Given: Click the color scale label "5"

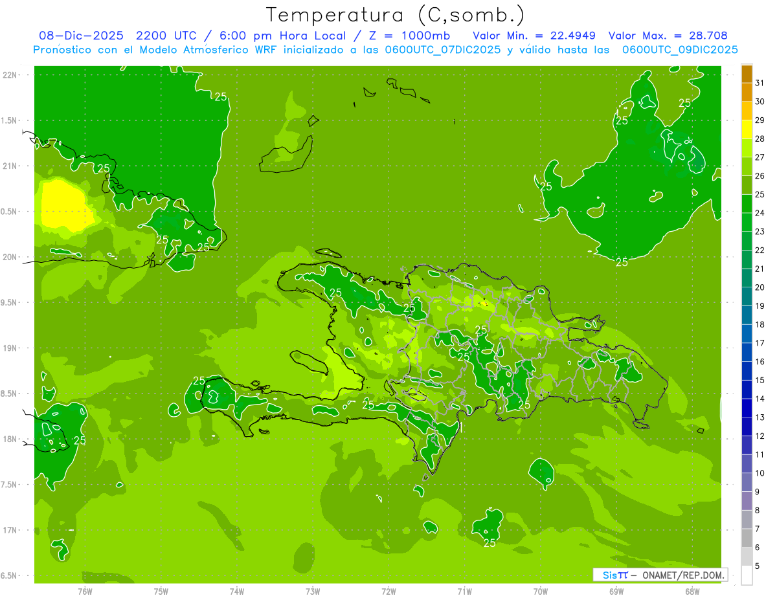Looking at the screenshot, I should click(x=758, y=566).
